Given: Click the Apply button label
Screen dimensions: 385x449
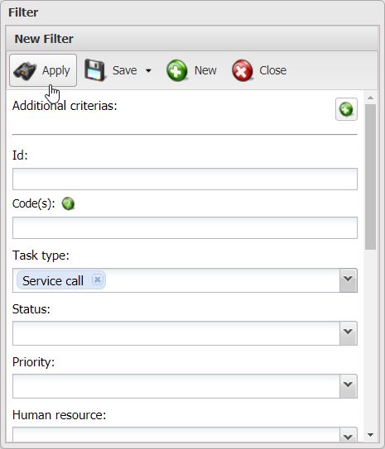Looking at the screenshot, I should (56, 71).
